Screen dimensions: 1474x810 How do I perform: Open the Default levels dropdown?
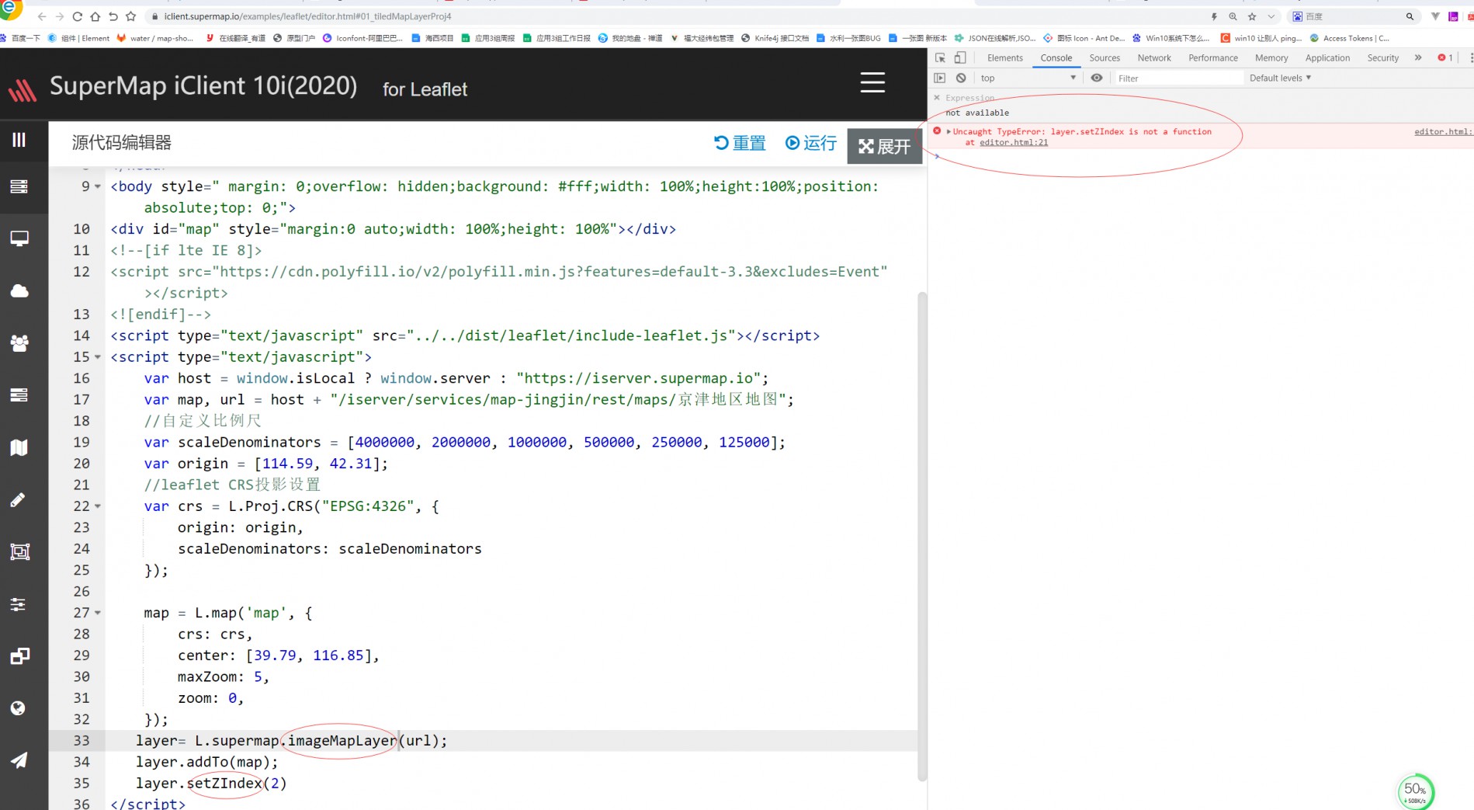pyautogui.click(x=1280, y=78)
